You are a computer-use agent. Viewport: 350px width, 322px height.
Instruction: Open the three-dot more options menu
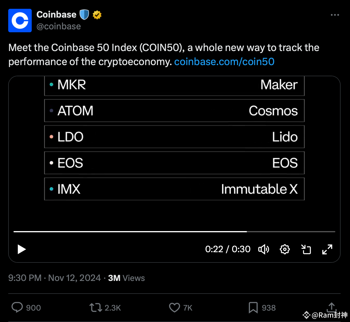coord(335,15)
